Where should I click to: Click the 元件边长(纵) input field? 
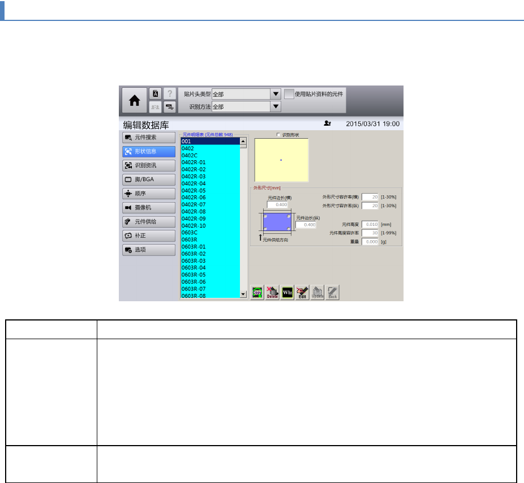click(306, 225)
